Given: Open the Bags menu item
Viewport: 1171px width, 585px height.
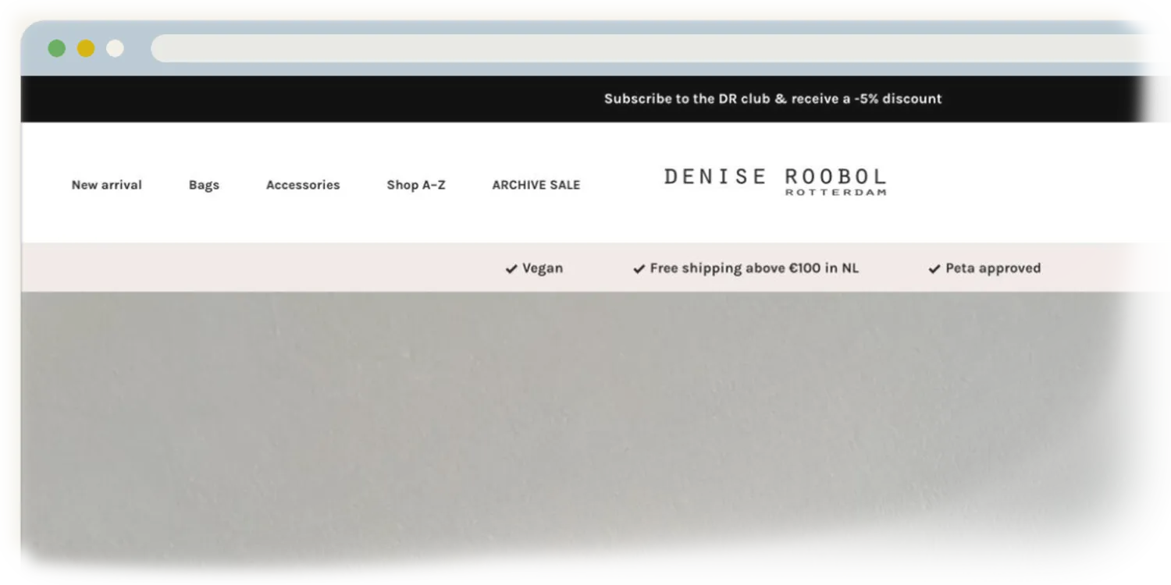Looking at the screenshot, I should [204, 186].
